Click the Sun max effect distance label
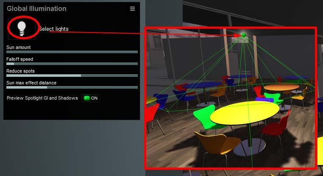 pos(31,83)
